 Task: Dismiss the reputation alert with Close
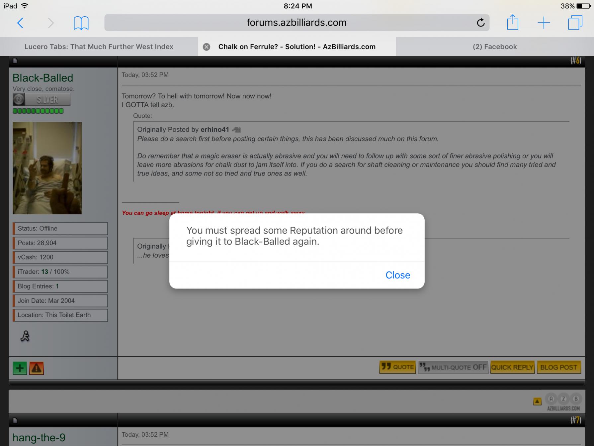pos(397,275)
